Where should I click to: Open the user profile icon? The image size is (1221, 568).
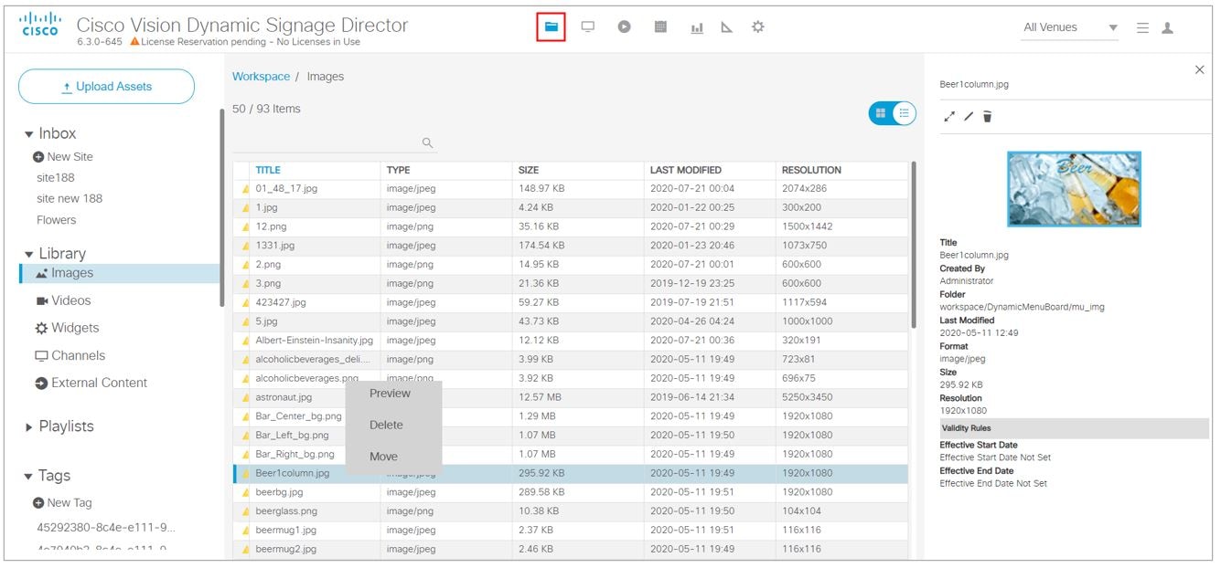click(1168, 28)
